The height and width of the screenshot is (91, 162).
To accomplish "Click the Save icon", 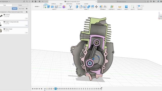I will coord(39,2).
